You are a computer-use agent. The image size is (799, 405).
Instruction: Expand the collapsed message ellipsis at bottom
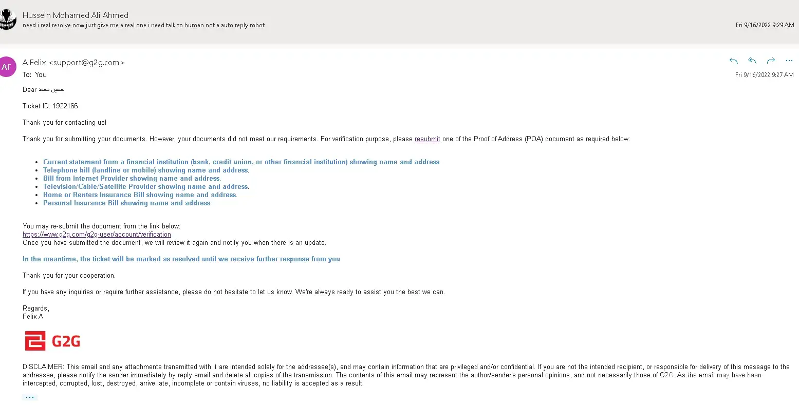click(x=30, y=397)
